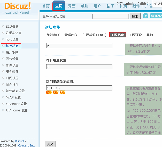Open the 统计相关 tab

[x=53, y=35]
